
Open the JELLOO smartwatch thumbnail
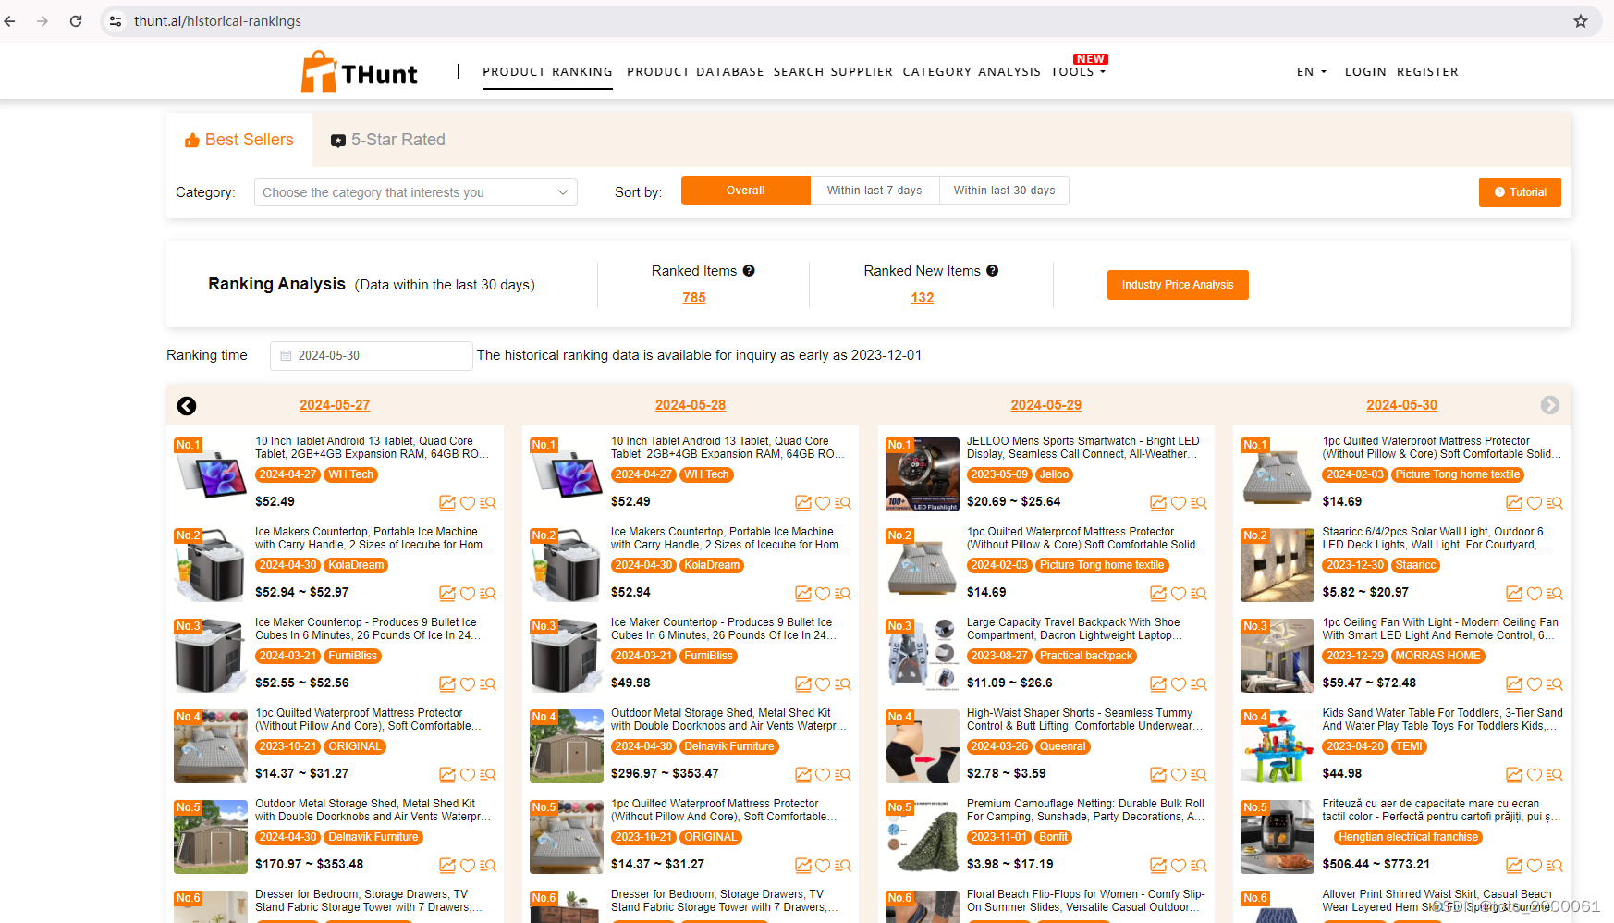pyautogui.click(x=923, y=474)
